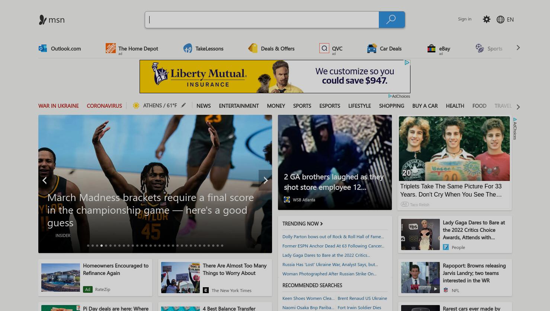Click the blue search magnifier button
The width and height of the screenshot is (550, 311).
coord(391,20)
